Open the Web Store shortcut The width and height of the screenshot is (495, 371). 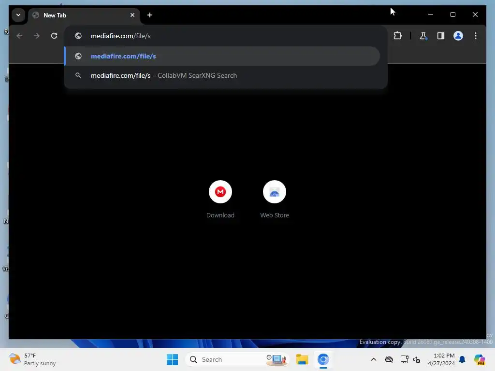[275, 199]
